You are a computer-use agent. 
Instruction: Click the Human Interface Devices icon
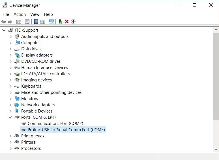17,68
